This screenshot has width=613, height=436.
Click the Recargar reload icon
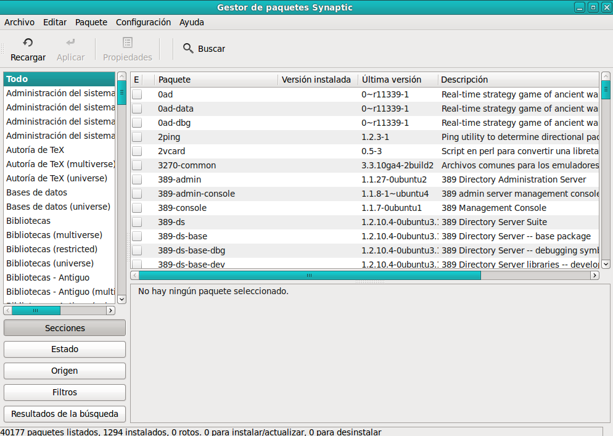(28, 42)
